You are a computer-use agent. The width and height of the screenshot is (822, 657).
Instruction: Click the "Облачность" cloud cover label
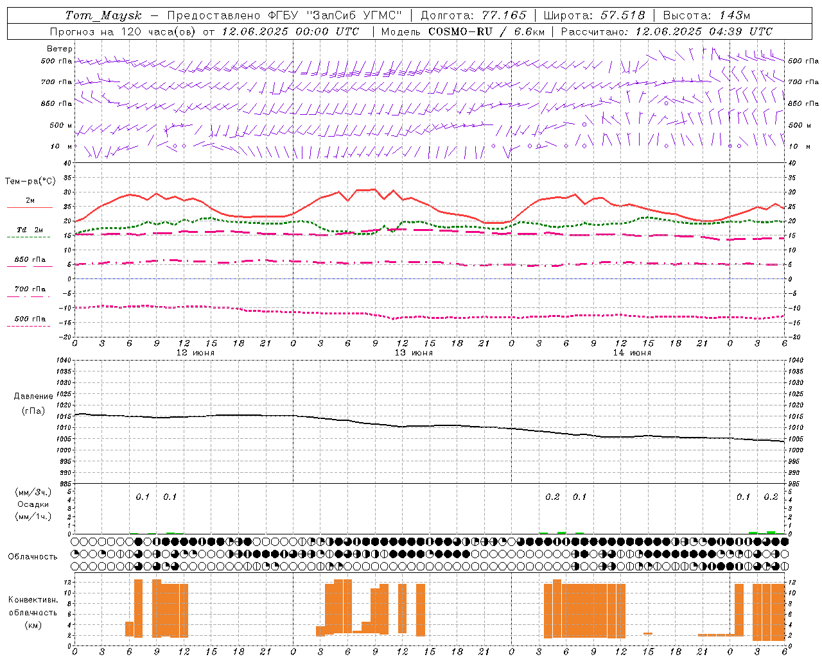coord(33,556)
